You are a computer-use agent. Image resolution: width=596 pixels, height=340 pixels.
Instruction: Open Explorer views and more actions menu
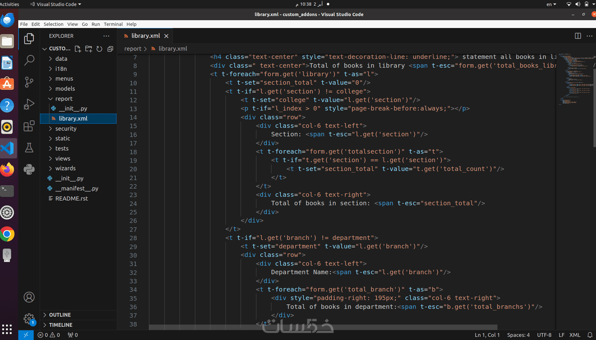point(106,36)
